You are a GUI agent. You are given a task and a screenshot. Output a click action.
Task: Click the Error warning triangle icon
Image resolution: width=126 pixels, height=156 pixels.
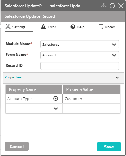43,26
